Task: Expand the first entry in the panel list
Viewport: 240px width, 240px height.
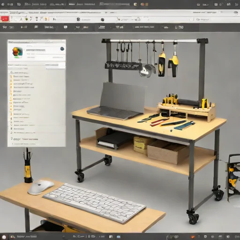Action: (x=20, y=73)
